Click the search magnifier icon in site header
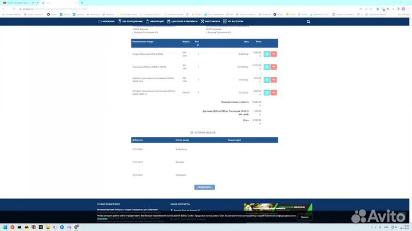 (x=308, y=22)
